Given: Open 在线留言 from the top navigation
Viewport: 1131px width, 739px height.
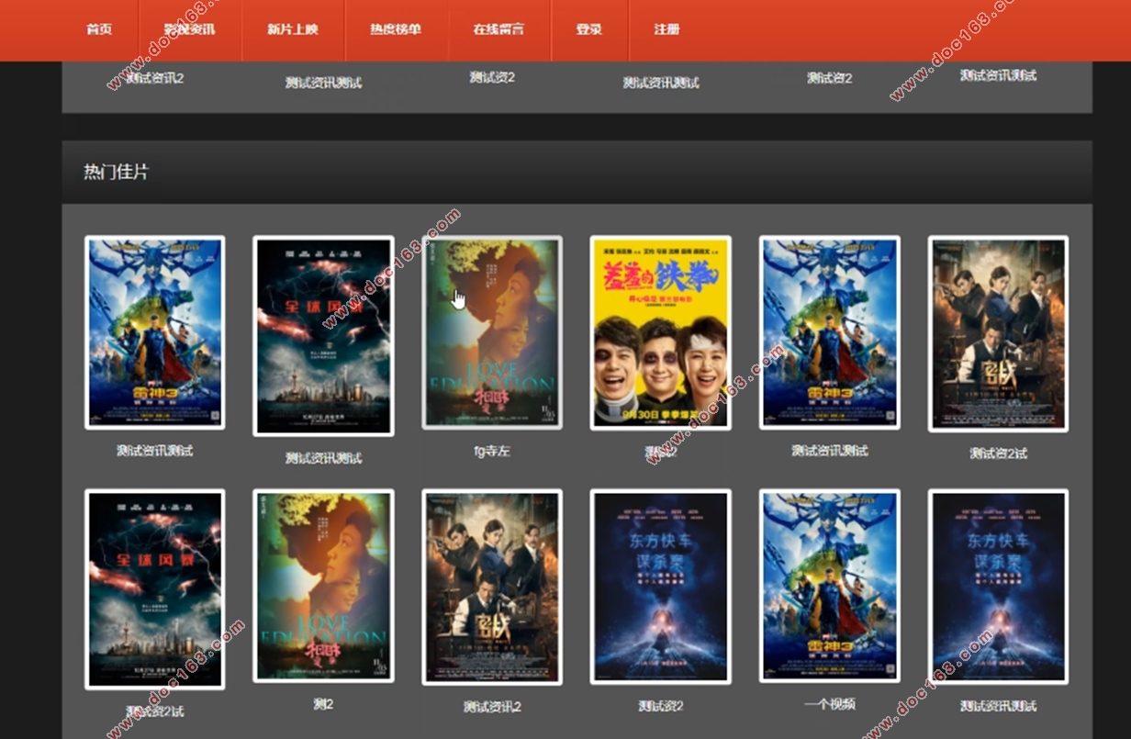Looking at the screenshot, I should (x=498, y=29).
